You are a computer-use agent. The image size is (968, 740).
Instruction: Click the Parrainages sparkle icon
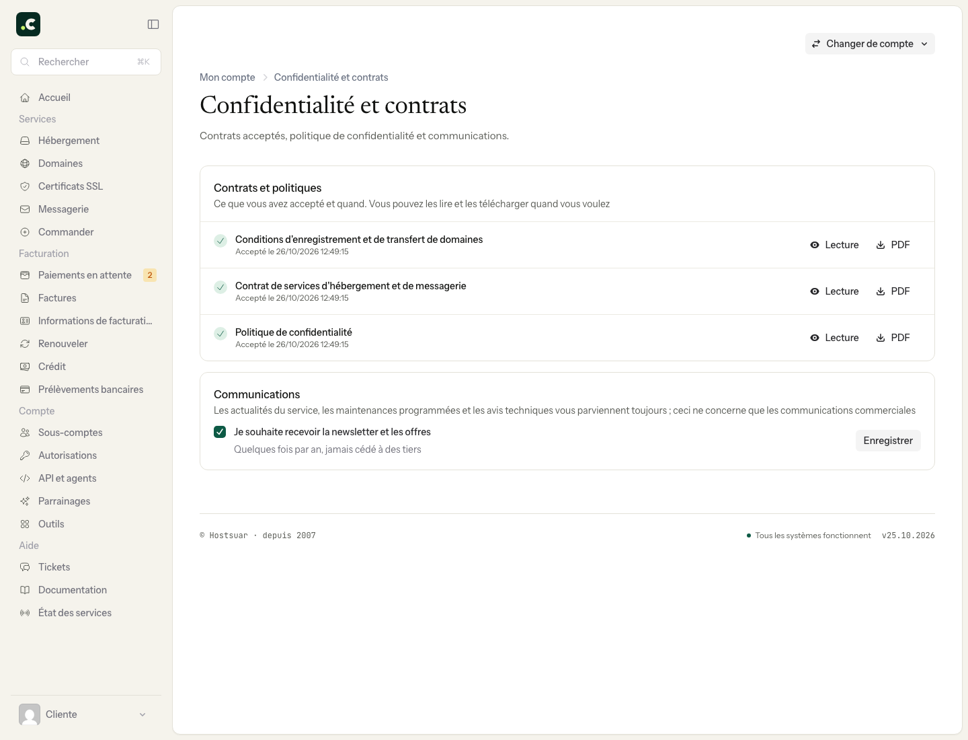25,501
